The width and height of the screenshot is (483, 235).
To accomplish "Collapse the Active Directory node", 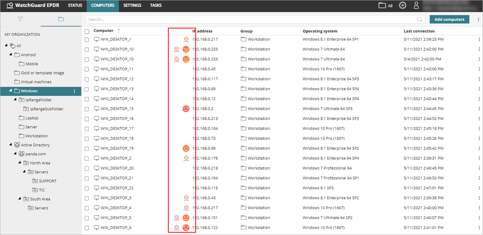I will [11, 145].
